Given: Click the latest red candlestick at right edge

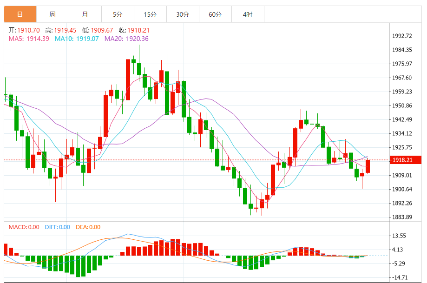Looking at the screenshot, I should [x=368, y=166].
